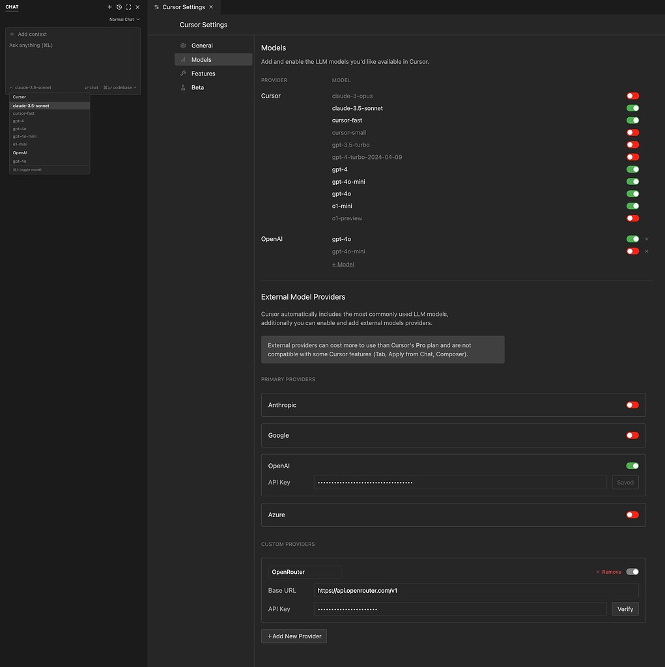Enable the Anthropic provider toggle

point(632,404)
